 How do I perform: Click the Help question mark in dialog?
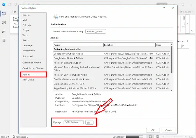(x=164, y=8)
